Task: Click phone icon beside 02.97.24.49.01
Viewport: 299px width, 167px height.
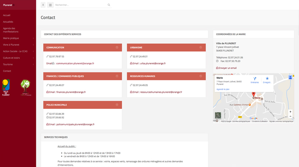Action: point(131,56)
